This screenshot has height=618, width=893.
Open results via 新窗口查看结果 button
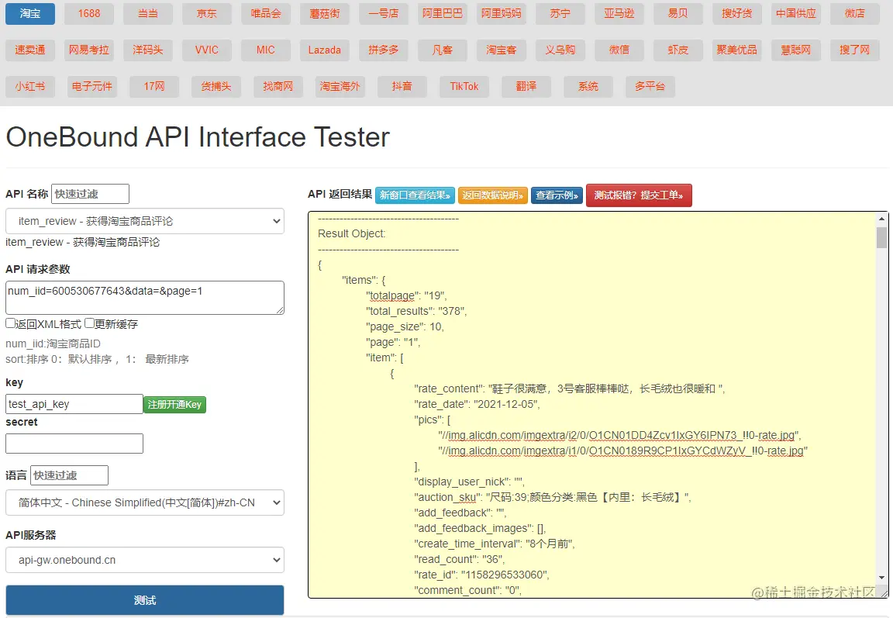(x=415, y=195)
